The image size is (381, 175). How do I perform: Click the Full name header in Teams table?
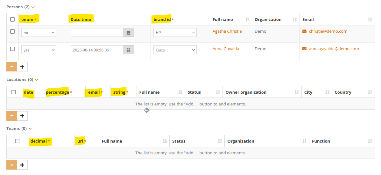coord(112,141)
